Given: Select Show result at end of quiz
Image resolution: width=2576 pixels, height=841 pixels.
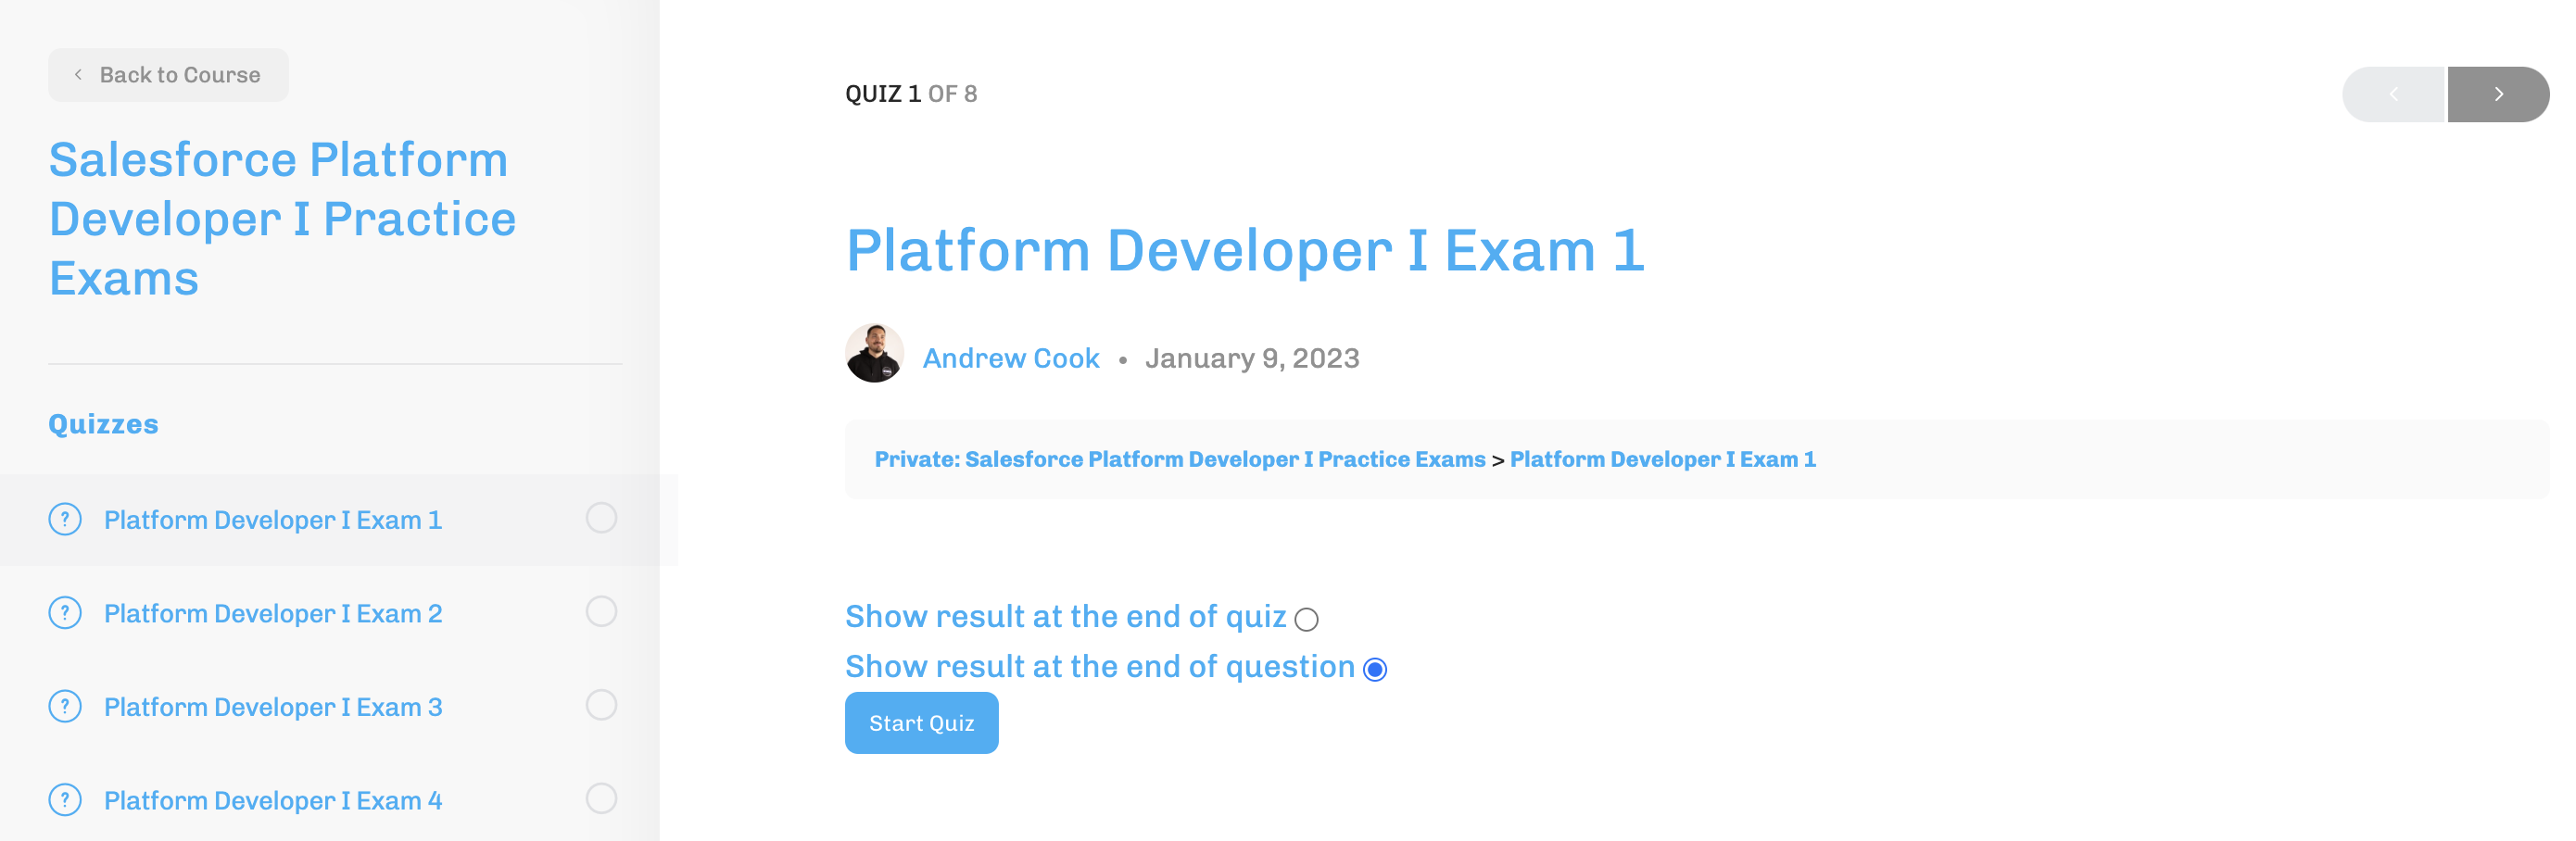Looking at the screenshot, I should [1306, 620].
